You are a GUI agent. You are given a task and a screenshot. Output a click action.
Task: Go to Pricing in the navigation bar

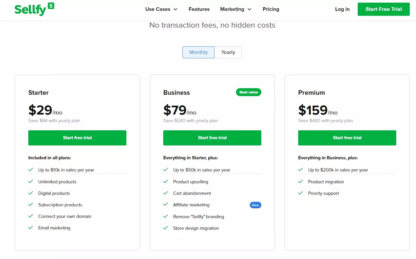pyautogui.click(x=271, y=9)
